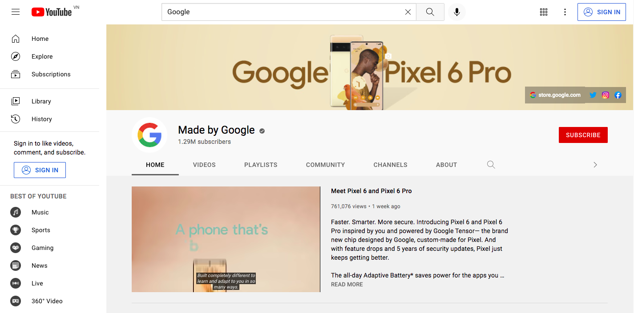Open the three-dot settings menu
The image size is (634, 313).
[565, 12]
